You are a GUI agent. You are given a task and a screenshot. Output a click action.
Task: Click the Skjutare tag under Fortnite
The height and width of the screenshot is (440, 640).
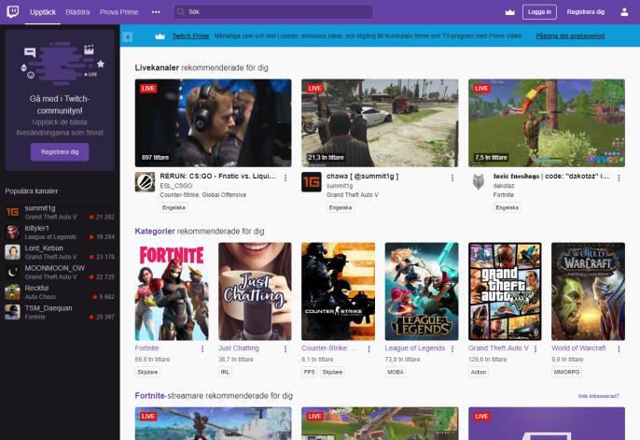pos(147,372)
